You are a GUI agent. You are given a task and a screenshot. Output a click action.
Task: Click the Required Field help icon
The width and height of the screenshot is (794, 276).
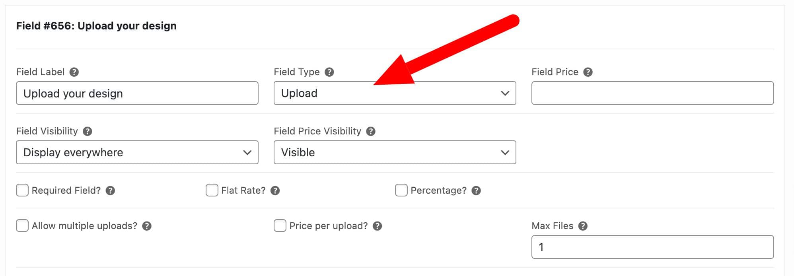click(x=111, y=190)
